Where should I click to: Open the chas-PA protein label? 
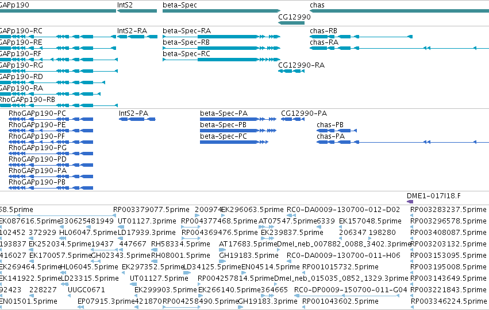point(331,136)
